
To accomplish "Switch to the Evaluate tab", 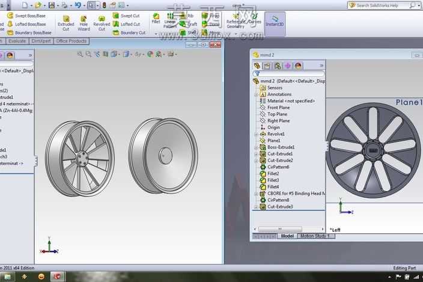I will pos(17,41).
